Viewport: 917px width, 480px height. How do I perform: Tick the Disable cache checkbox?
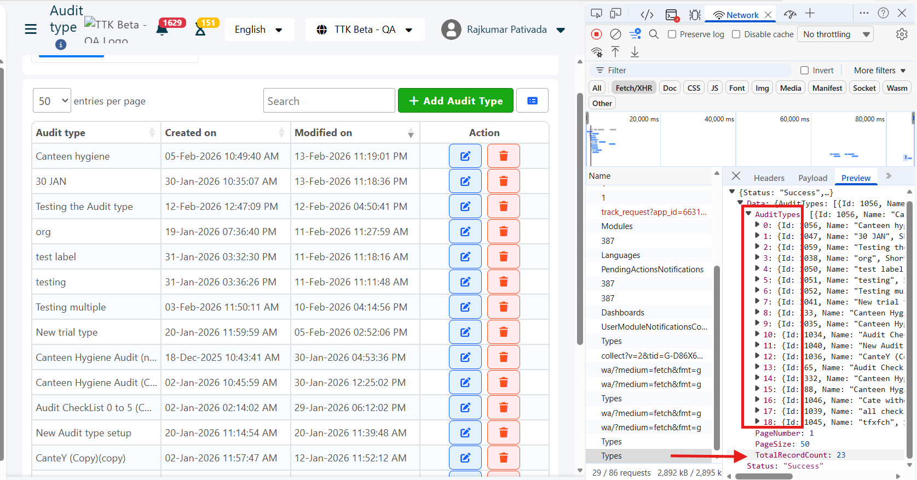click(736, 34)
